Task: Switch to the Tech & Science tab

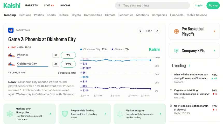Action: point(197,15)
